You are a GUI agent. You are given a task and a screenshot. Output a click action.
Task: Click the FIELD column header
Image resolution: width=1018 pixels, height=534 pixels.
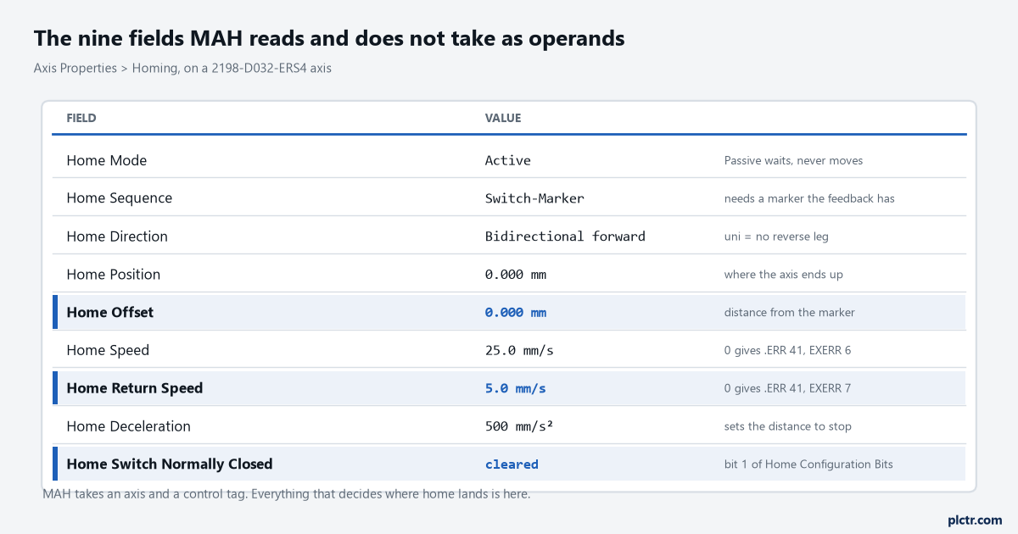(81, 118)
